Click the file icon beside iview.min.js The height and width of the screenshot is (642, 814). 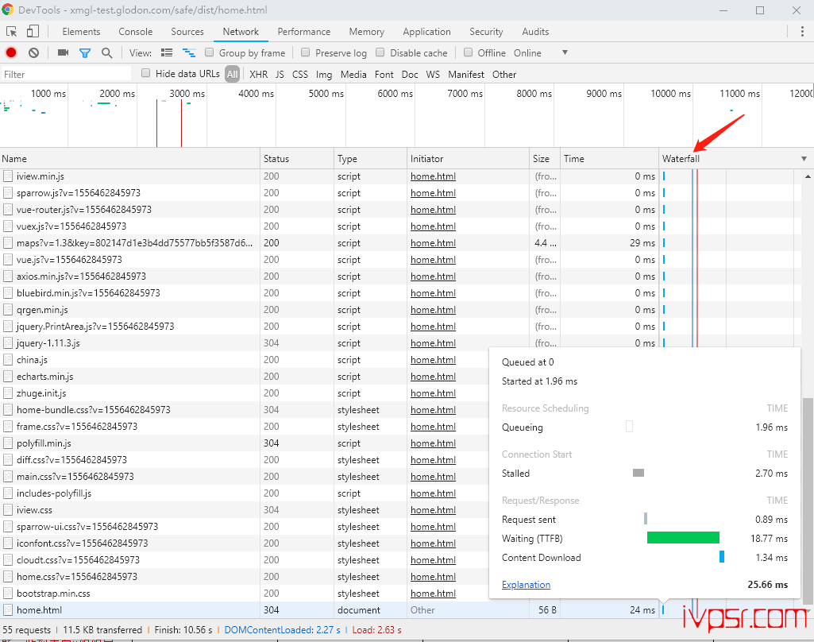point(8,176)
